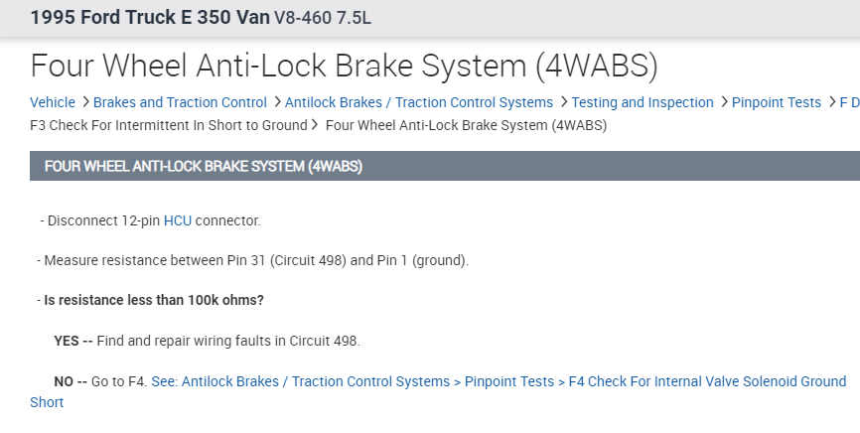Click chevron following Antilock Brakes / Traction Control Systems

pyautogui.click(x=563, y=102)
